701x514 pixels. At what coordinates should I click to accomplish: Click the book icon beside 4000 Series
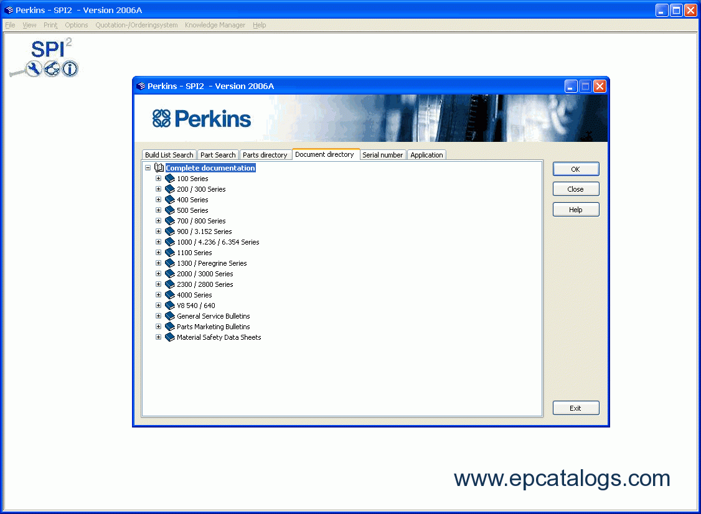[x=170, y=295]
